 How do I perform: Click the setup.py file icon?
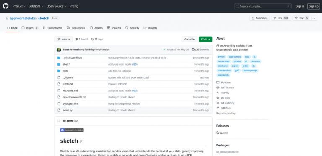point(59,110)
